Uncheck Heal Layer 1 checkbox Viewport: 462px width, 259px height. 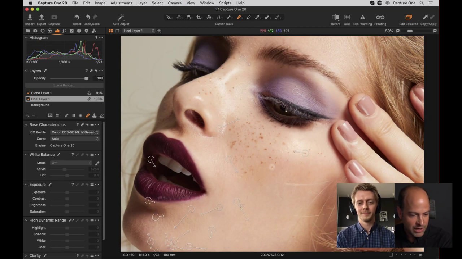(x=28, y=99)
